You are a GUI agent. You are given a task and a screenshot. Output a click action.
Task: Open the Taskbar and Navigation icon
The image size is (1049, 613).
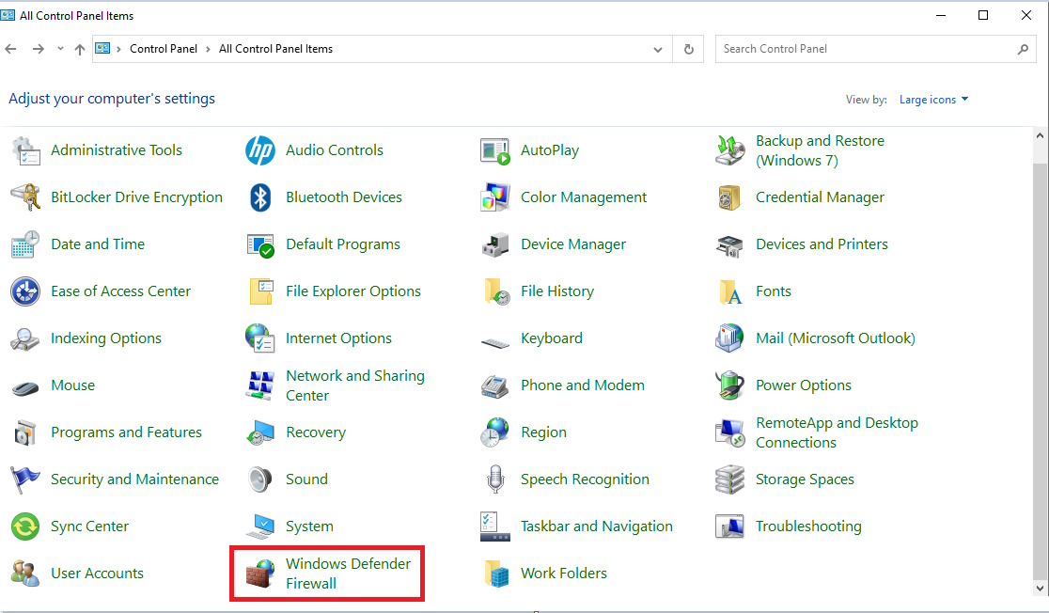(x=495, y=527)
